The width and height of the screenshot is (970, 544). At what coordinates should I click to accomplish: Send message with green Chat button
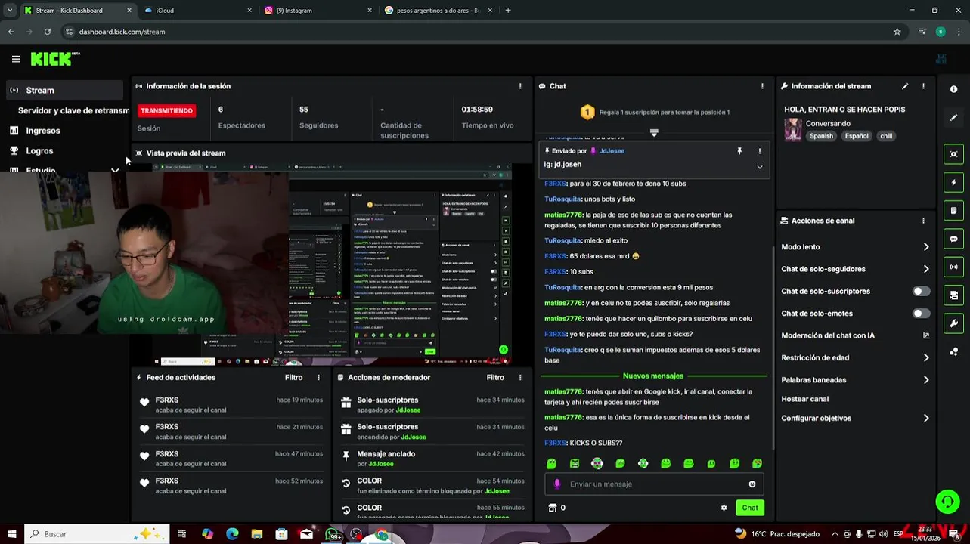point(750,508)
